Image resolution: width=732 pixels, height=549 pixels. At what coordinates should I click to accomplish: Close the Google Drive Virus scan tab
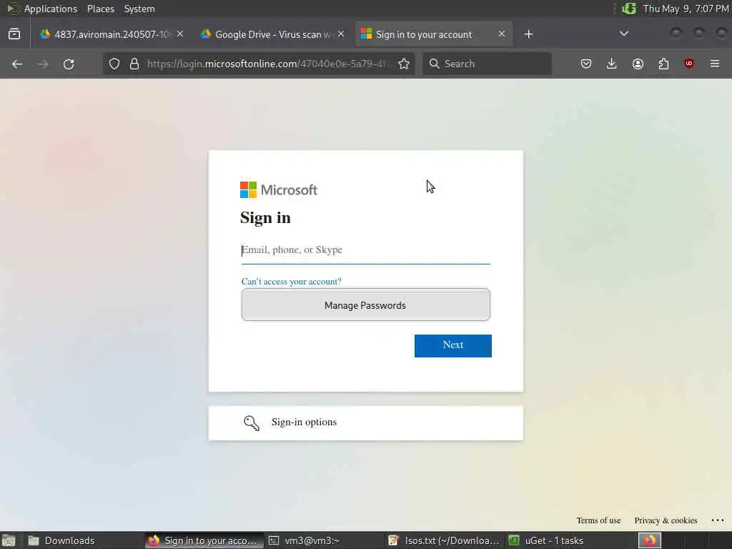pos(341,34)
